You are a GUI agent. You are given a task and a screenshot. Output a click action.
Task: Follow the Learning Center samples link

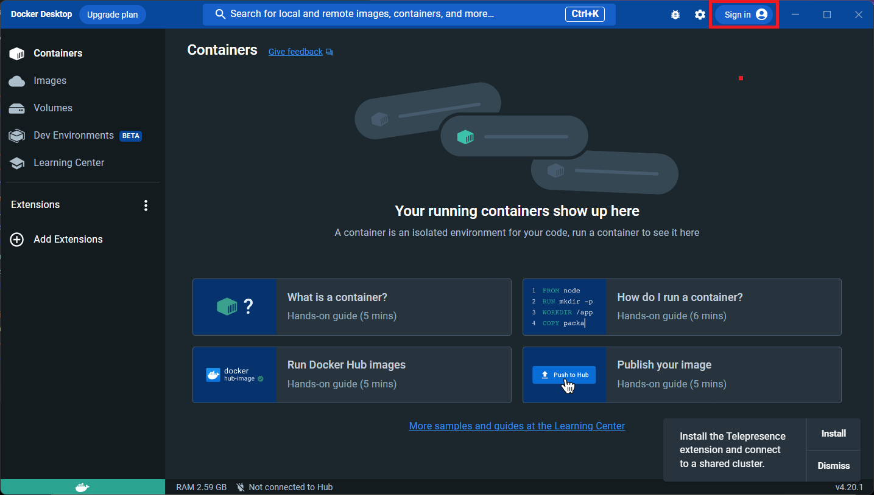click(x=516, y=426)
